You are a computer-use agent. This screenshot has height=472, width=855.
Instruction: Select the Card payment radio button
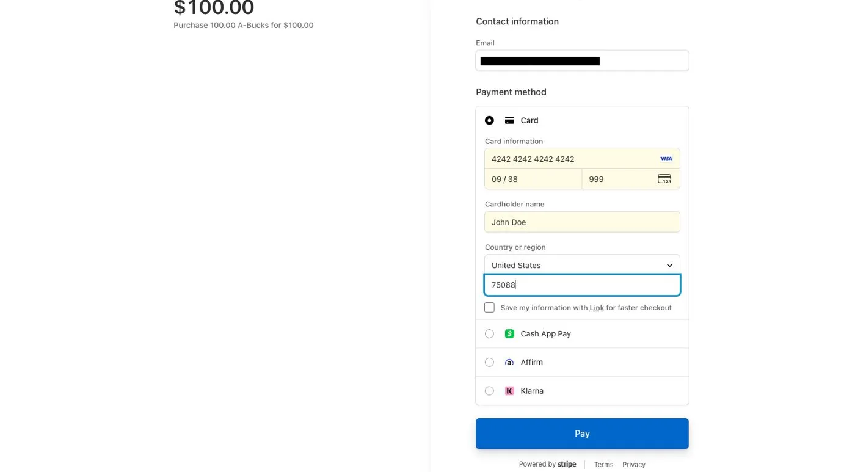[x=489, y=121]
